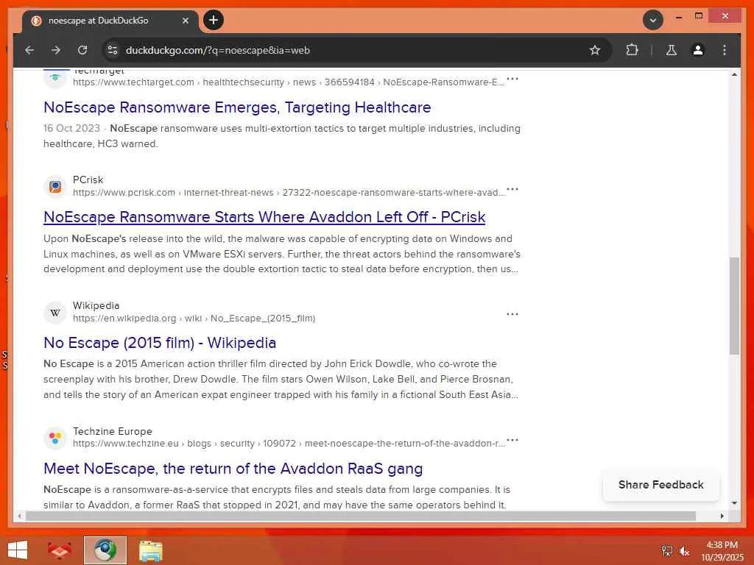Image resolution: width=754 pixels, height=565 pixels.
Task: Click the techtarget.com URL breadcrumb
Action: [289, 82]
